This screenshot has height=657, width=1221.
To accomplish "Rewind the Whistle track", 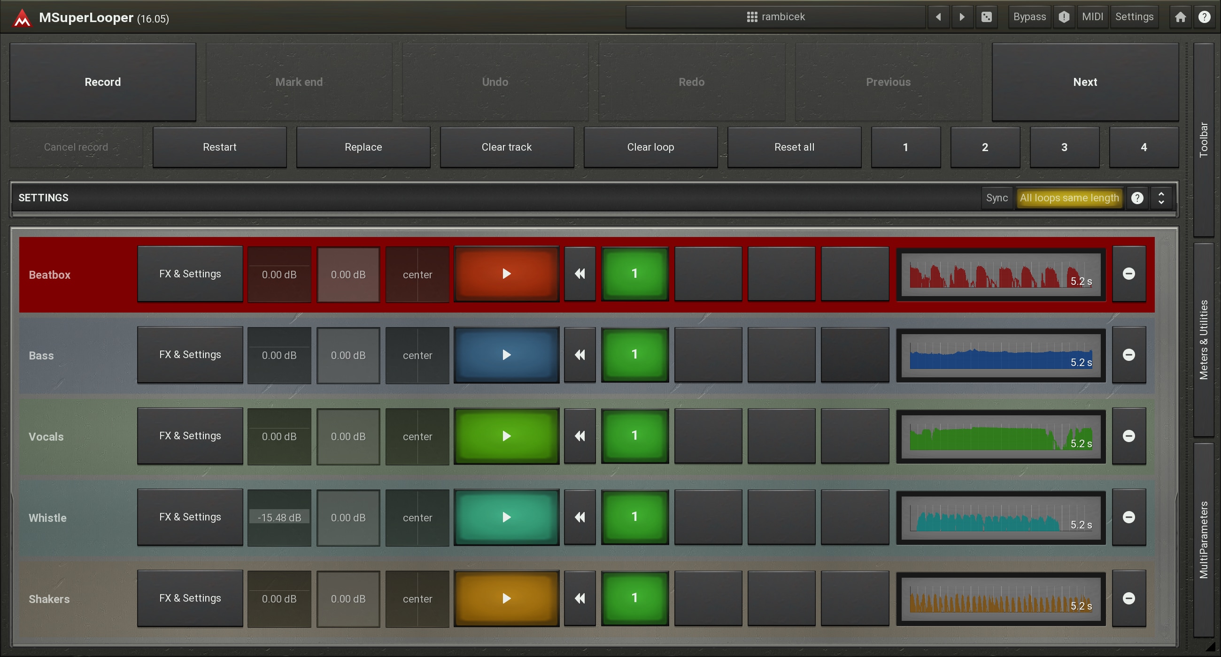I will point(580,517).
